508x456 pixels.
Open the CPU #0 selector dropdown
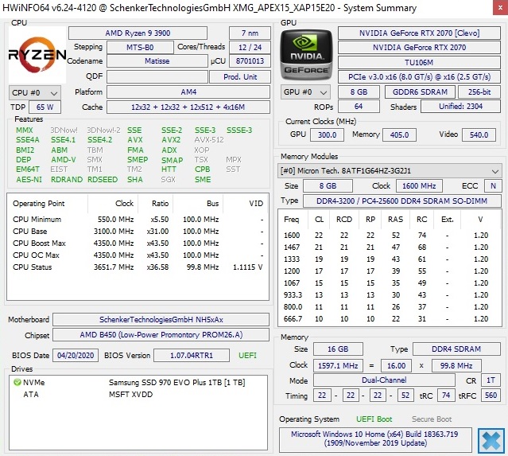click(35, 93)
